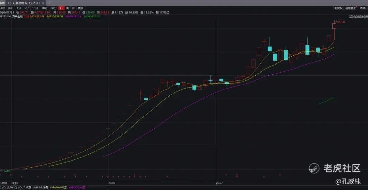Switch to the 5分 interval
Viewport: 368px width, 190px height.
click(x=27, y=8)
